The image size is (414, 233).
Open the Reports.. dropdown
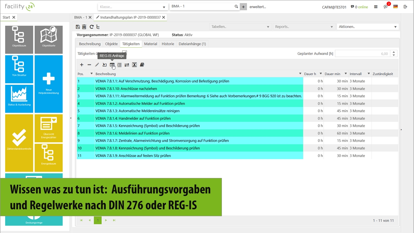click(x=304, y=27)
